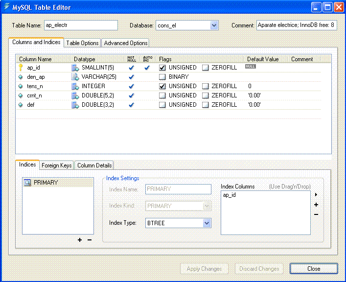This screenshot has height=282, width=346.
Task: Click the NOT NULL checkmark for tens_n
Action: click(131, 86)
